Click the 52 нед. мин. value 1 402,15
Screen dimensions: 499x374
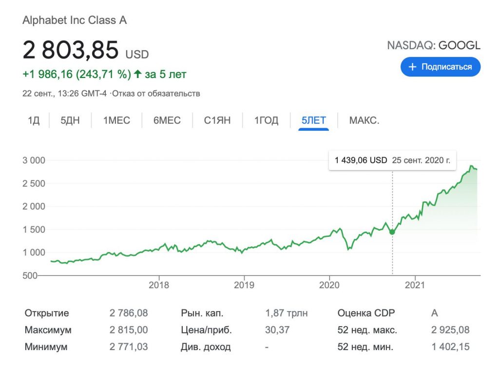pyautogui.click(x=450, y=347)
